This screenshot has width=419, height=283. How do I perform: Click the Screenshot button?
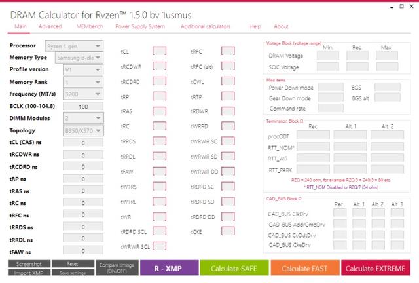click(x=29, y=264)
